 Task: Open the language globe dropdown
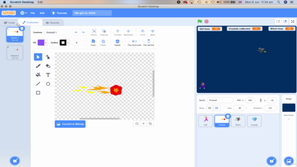pyautogui.click(x=24, y=13)
